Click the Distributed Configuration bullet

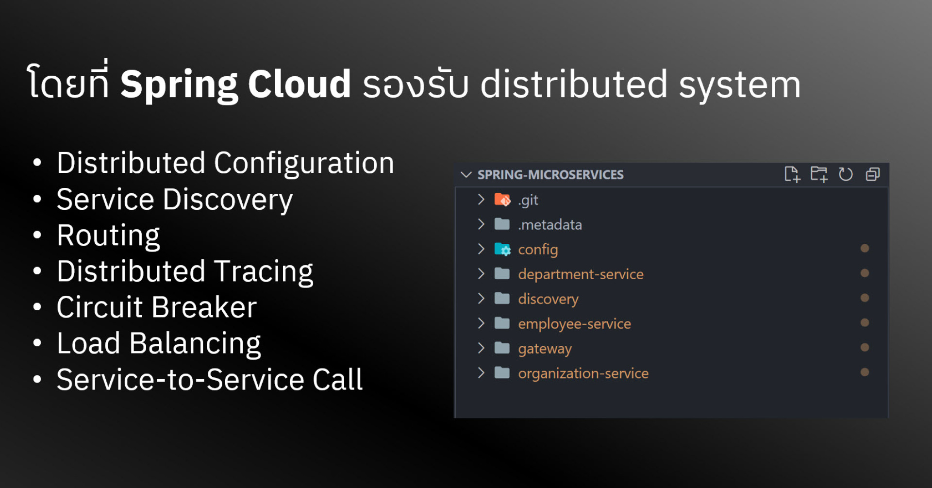[225, 164]
